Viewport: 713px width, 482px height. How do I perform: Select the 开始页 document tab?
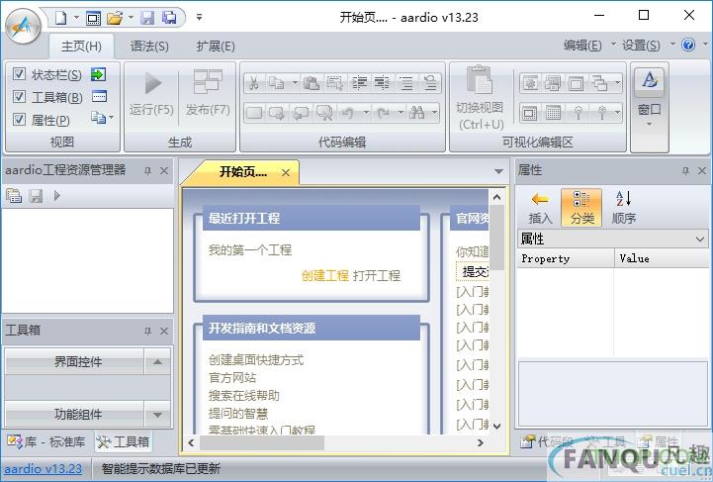243,172
